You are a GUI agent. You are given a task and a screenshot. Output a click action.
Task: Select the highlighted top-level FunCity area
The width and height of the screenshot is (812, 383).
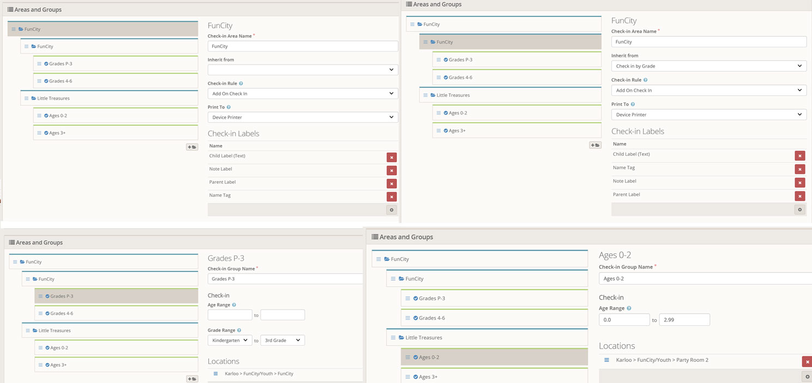[x=103, y=29]
